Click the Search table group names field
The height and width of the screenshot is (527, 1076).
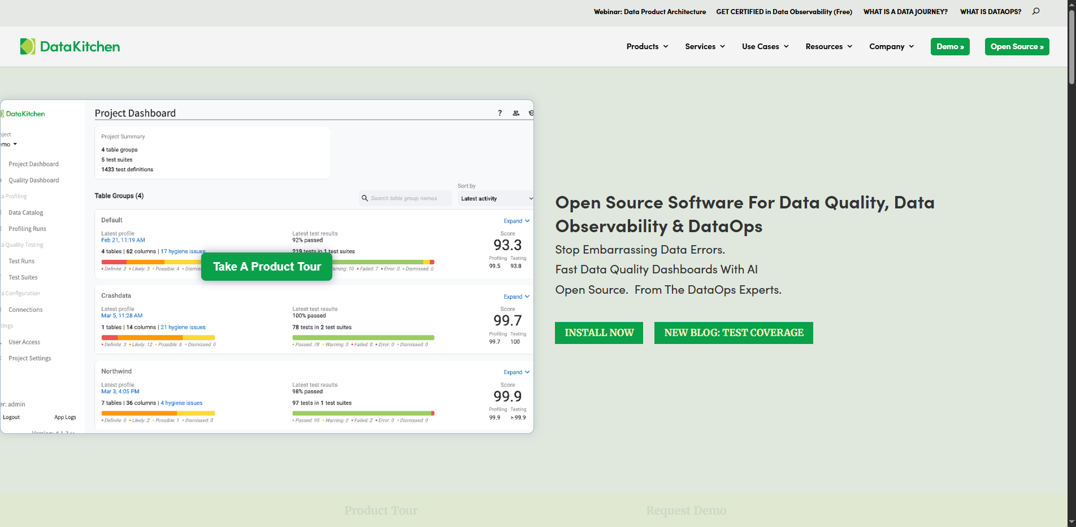tap(406, 198)
